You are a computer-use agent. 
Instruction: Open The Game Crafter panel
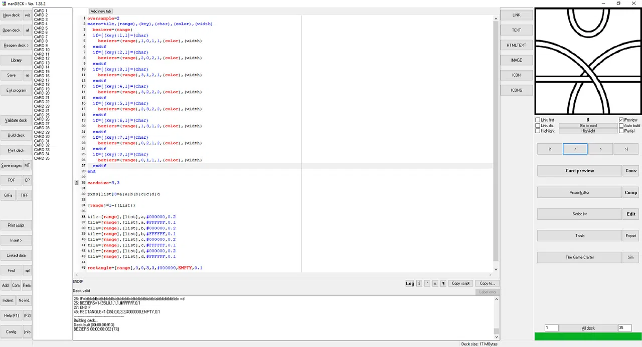point(579,257)
